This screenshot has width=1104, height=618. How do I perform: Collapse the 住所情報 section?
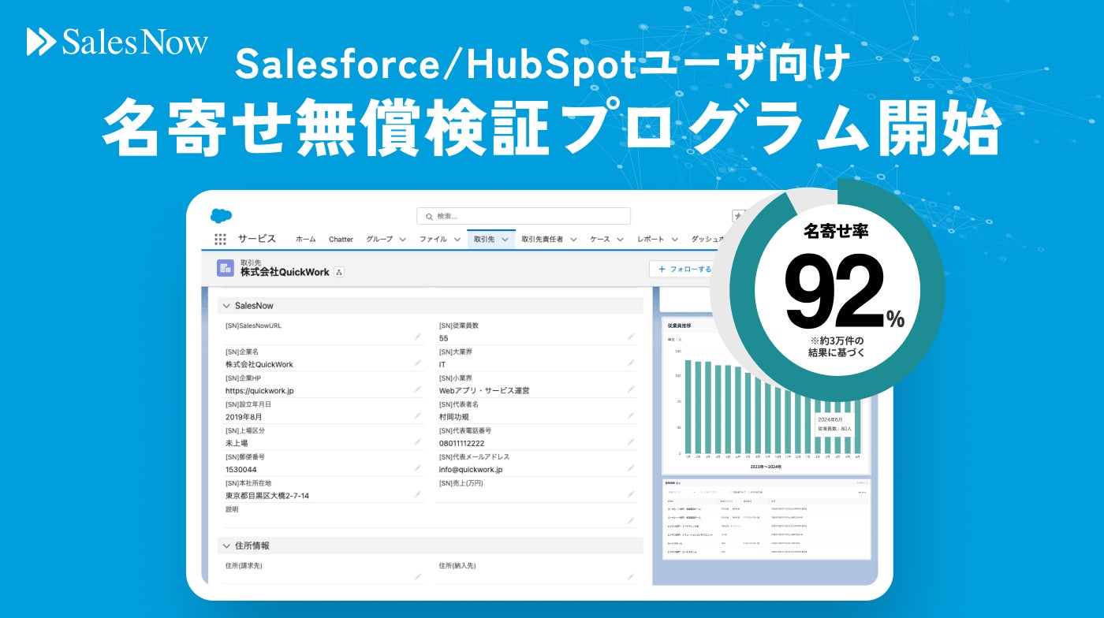click(x=226, y=545)
